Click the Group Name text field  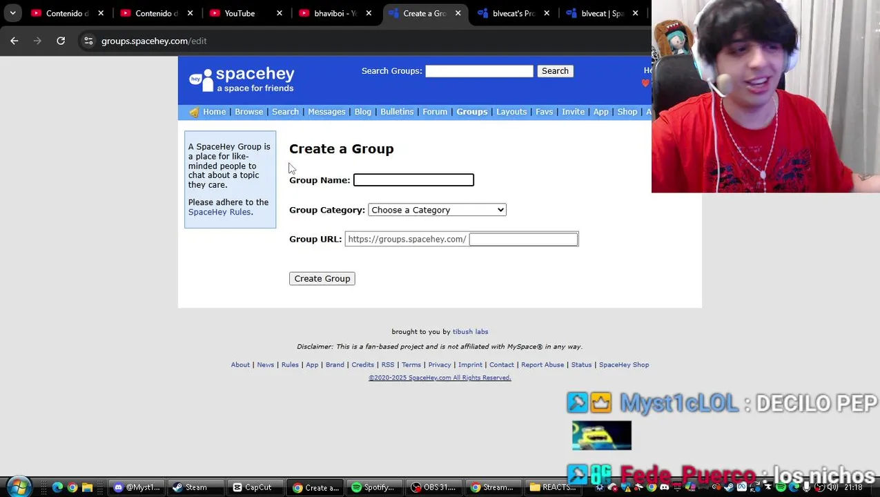[x=413, y=180]
